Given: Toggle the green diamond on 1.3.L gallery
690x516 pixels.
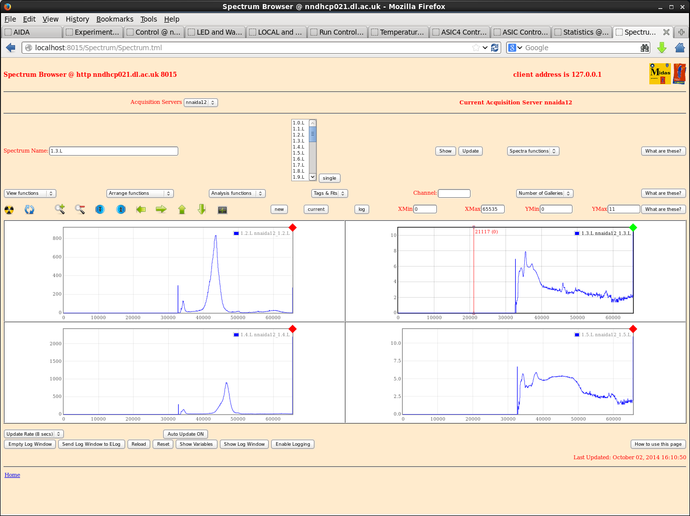Looking at the screenshot, I should [633, 228].
